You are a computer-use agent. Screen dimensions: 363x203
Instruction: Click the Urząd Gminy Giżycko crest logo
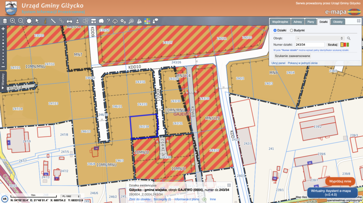[11, 8]
